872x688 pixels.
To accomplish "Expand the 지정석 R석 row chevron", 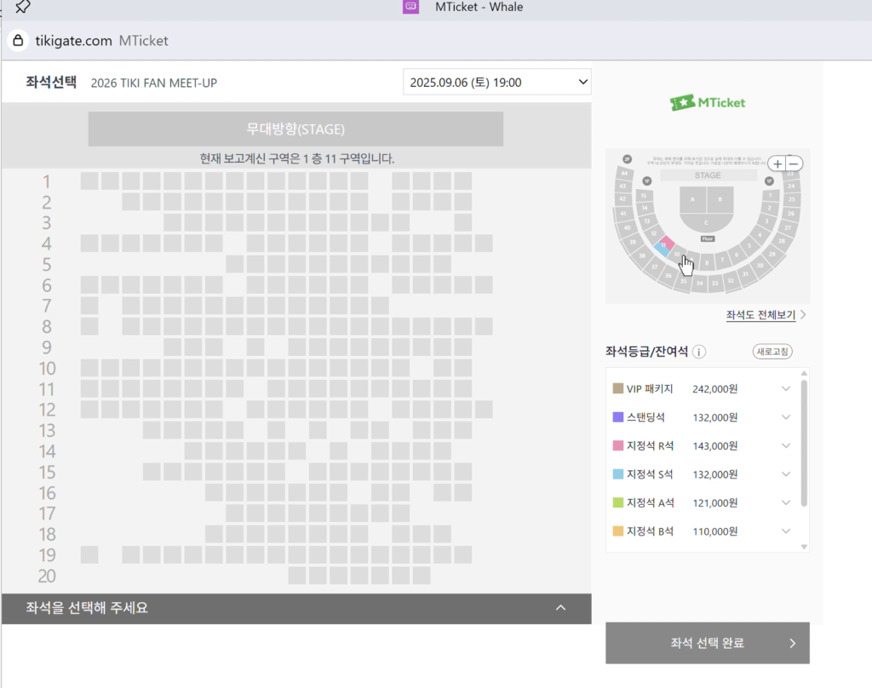I will 785,445.
